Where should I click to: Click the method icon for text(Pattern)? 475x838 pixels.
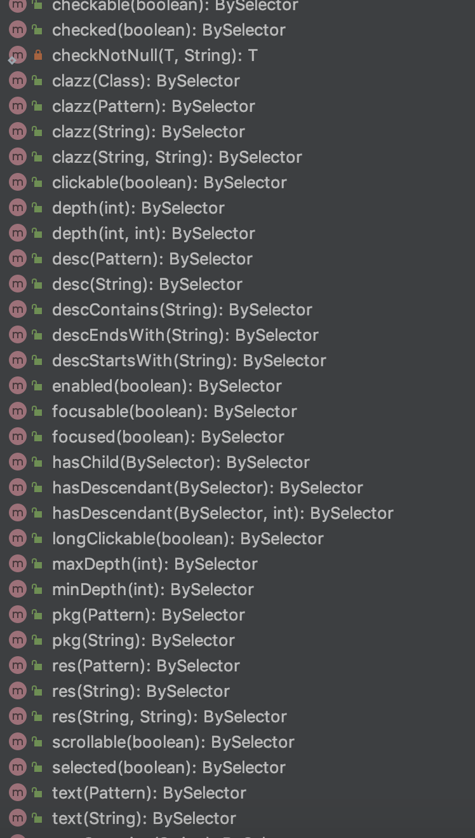coord(18,793)
